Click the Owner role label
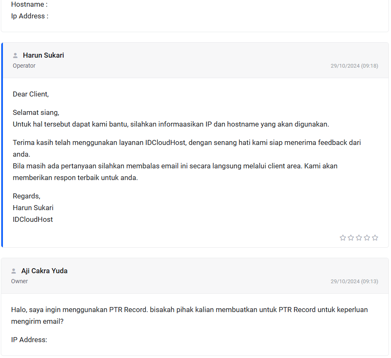Image resolution: width=391 pixels, height=358 pixels. [20, 281]
